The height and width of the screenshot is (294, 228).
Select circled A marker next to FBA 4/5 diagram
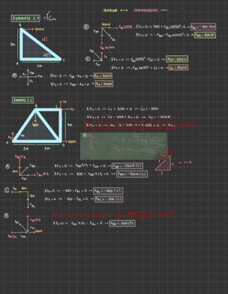[x=7, y=166]
